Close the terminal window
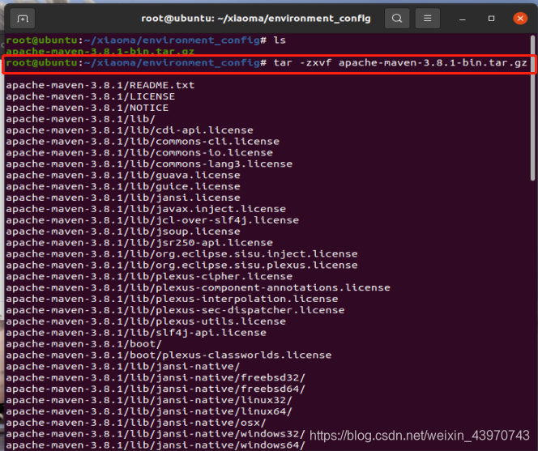Screen dimensions: 538x451 (x=520, y=18)
